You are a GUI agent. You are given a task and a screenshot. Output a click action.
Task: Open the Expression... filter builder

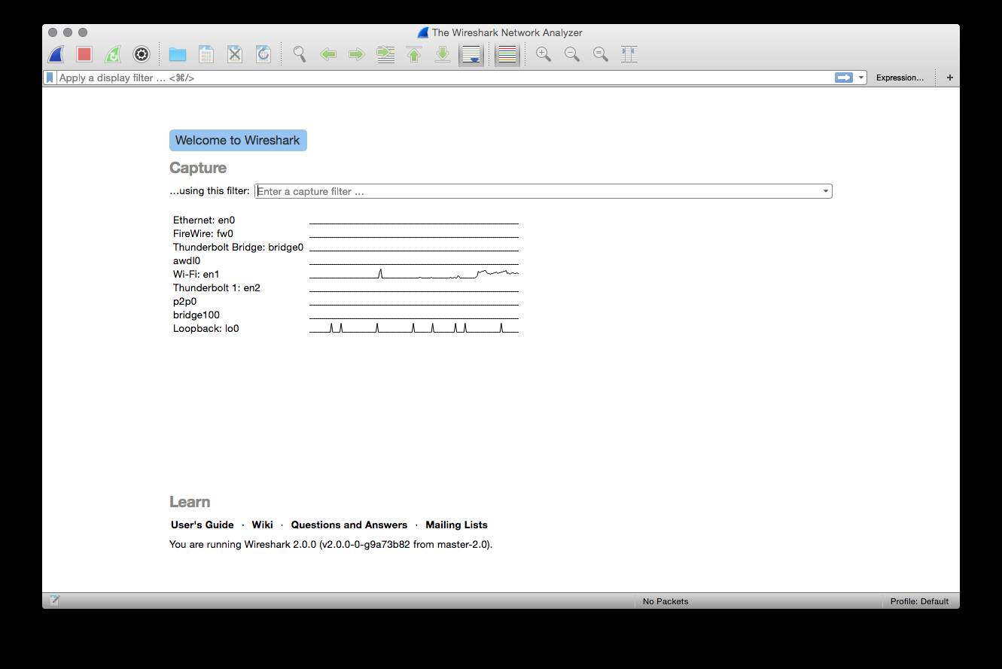point(900,78)
